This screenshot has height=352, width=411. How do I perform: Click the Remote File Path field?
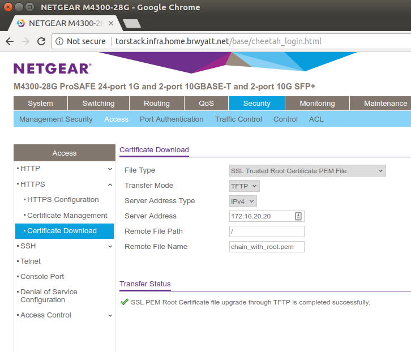(x=267, y=231)
